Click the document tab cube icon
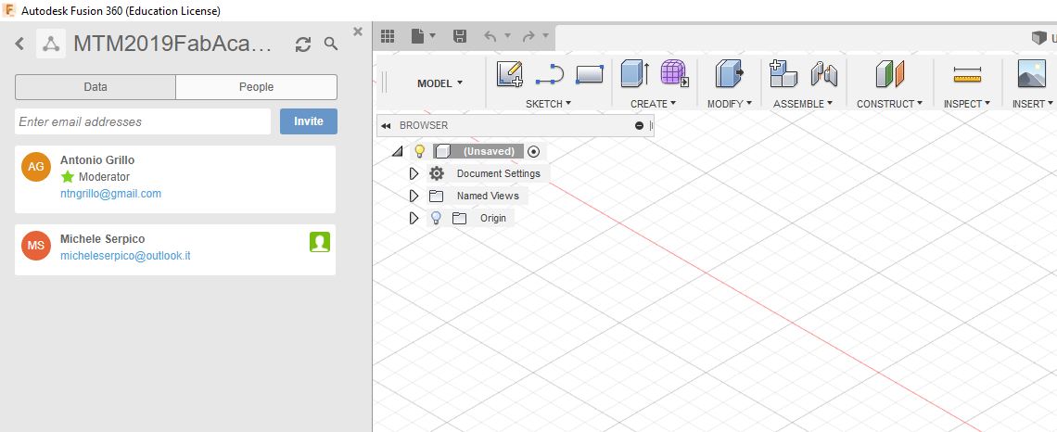 [x=1038, y=38]
